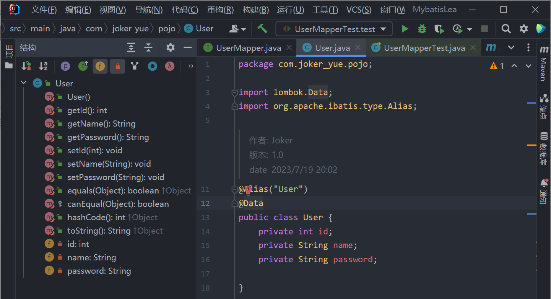Toggle show properties filter
This screenshot has height=299, width=551.
65,66
